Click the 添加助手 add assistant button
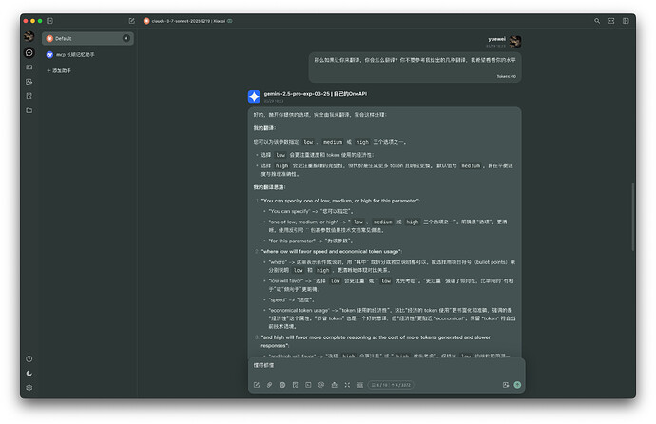This screenshot has height=424, width=656. 59,70
